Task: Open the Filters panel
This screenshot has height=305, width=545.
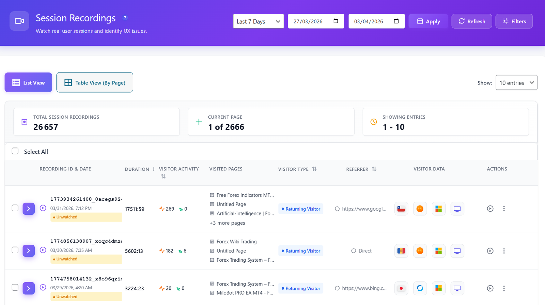Action: (514, 21)
